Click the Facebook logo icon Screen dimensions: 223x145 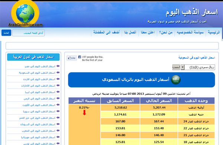tap(80, 57)
